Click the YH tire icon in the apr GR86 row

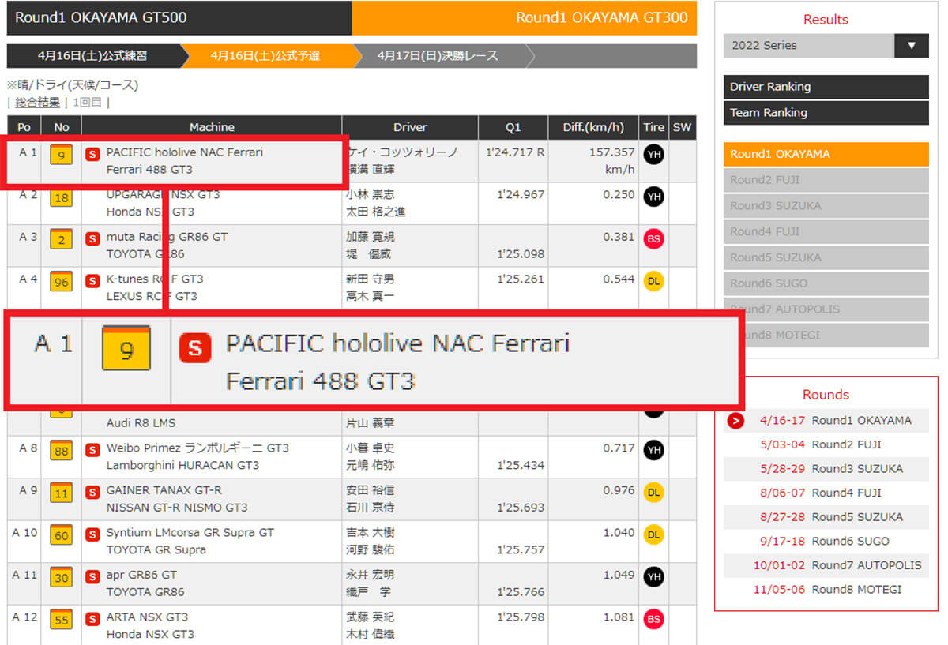point(653,577)
